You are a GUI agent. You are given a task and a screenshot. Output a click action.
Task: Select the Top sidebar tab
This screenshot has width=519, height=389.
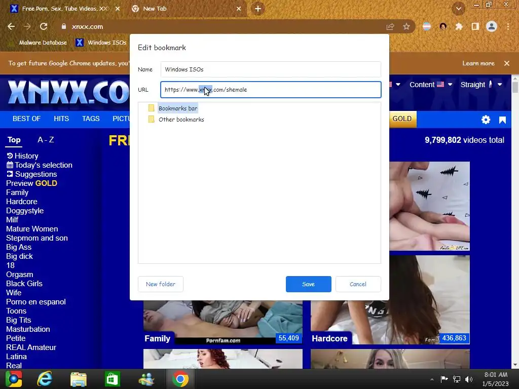point(14,140)
